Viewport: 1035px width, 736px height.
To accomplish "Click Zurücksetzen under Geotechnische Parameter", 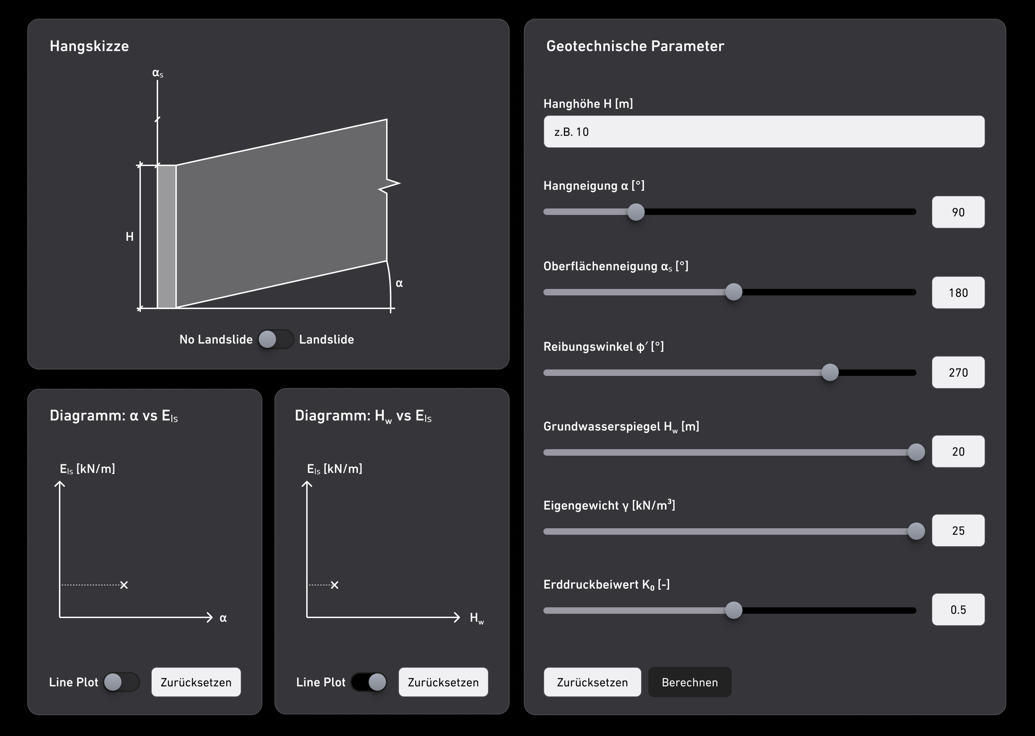I will 592,682.
